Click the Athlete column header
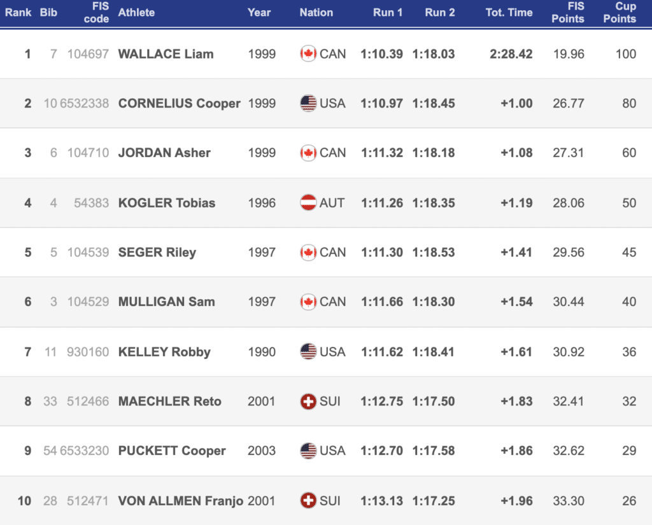This screenshot has width=652, height=525. coord(136,13)
